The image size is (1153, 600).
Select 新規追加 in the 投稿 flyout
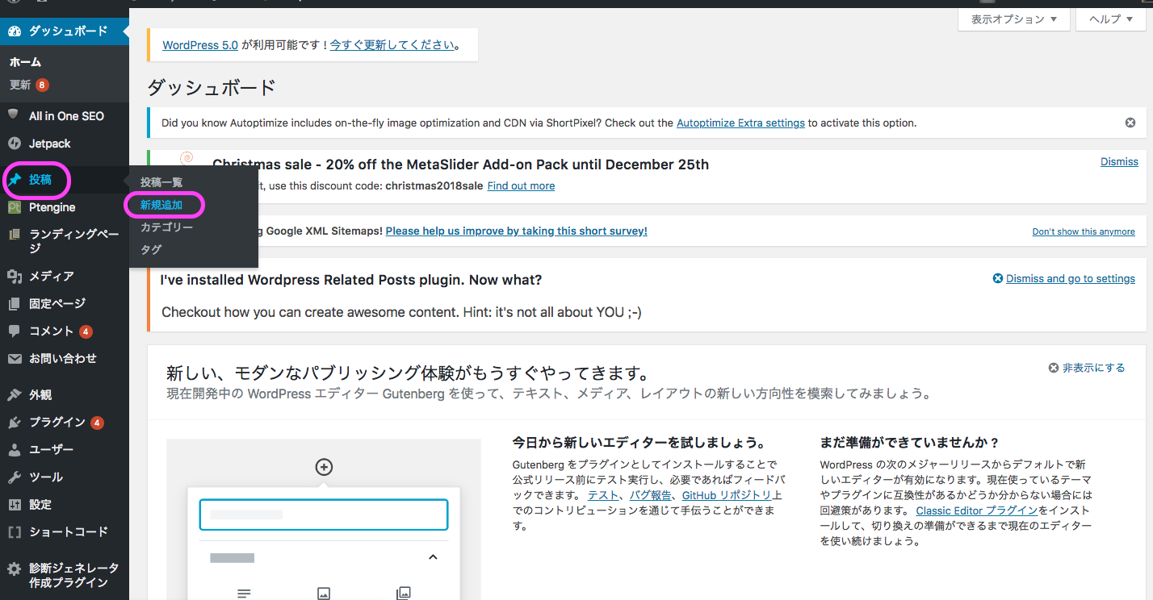[161, 205]
